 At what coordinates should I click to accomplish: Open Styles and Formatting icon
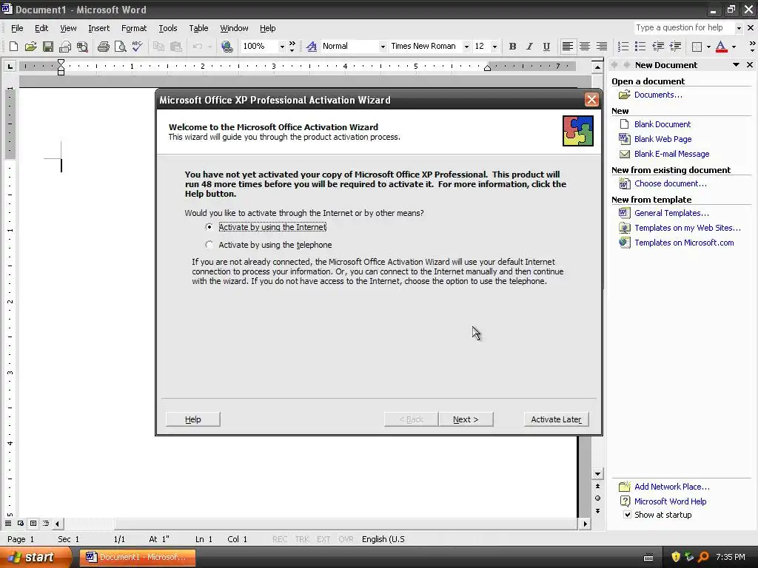click(312, 47)
